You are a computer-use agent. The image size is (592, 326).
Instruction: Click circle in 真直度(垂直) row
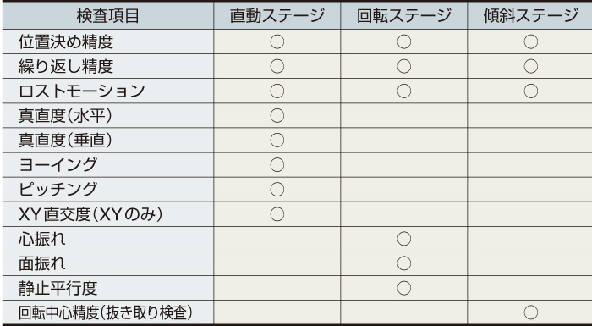277,140
